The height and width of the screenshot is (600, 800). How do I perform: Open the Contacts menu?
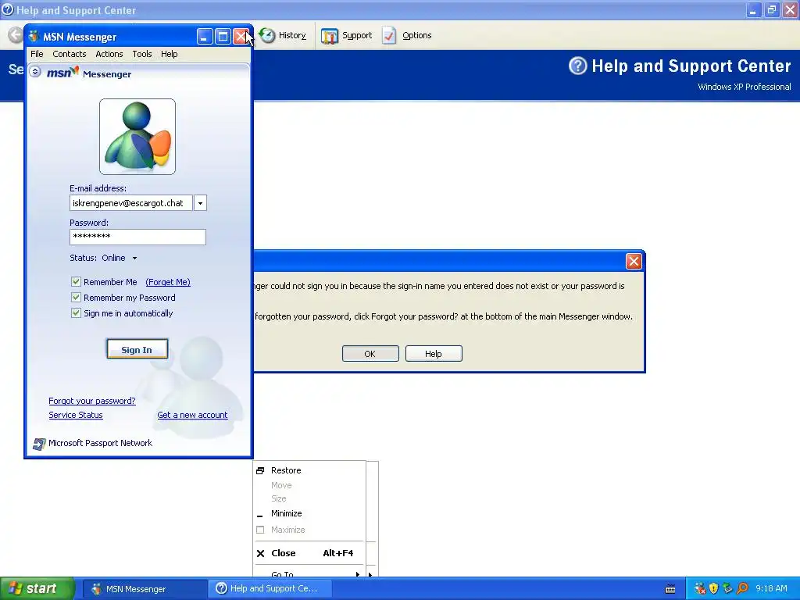pos(70,54)
